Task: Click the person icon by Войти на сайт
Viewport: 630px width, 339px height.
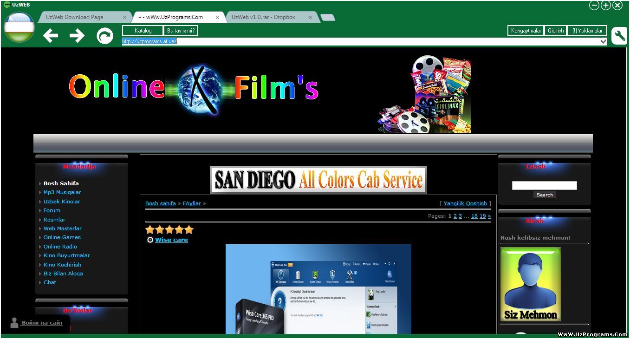Action: coord(14,323)
